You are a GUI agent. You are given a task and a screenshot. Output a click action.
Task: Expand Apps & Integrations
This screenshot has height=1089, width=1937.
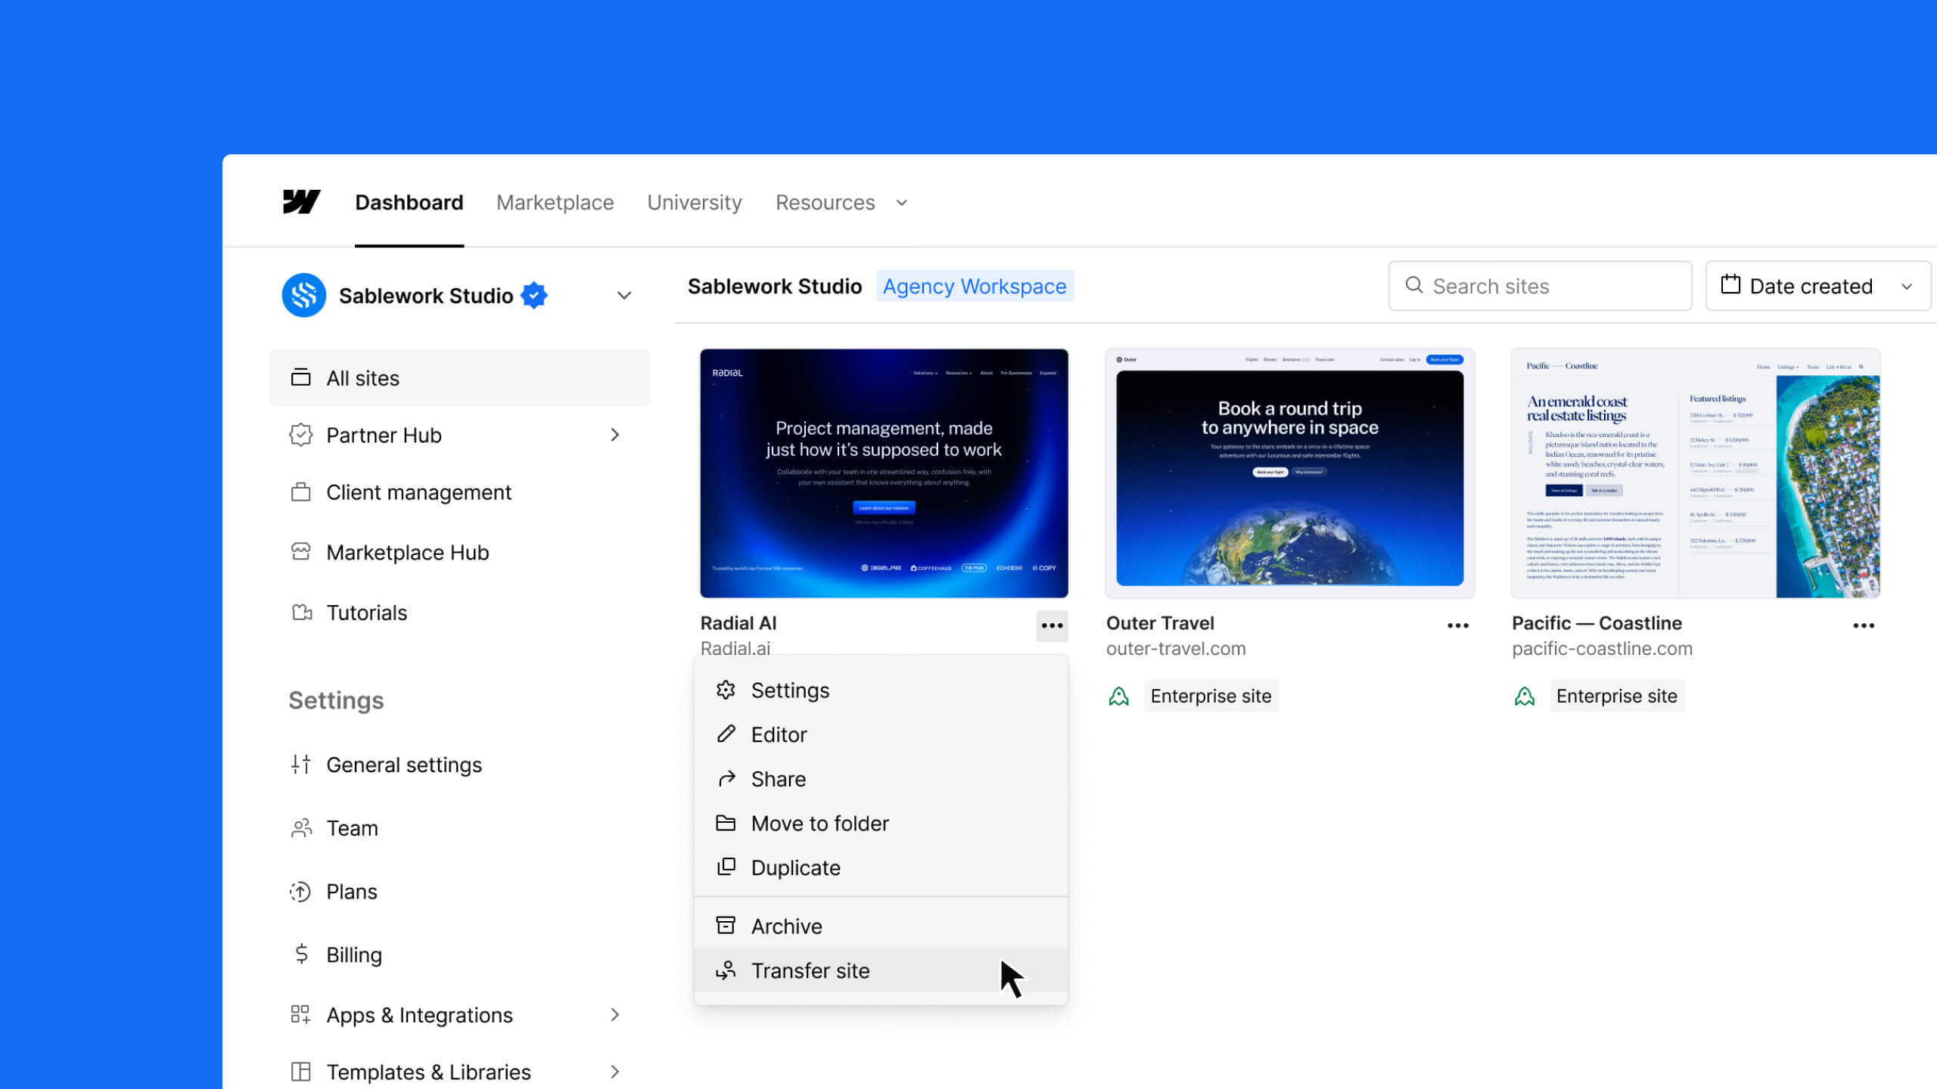coord(418,1015)
